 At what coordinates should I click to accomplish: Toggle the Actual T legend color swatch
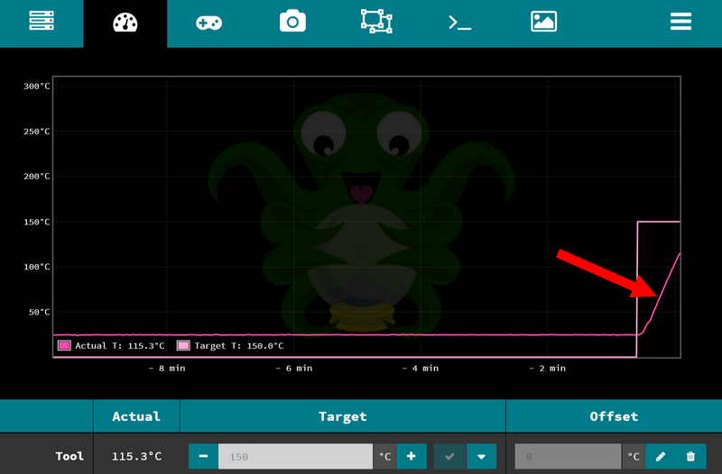(64, 346)
